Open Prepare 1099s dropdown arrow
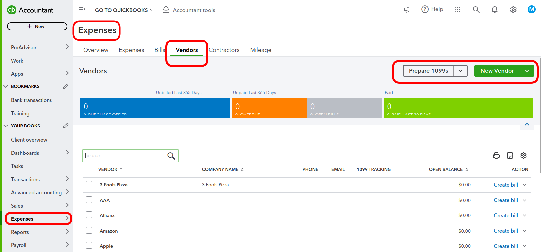 460,71
